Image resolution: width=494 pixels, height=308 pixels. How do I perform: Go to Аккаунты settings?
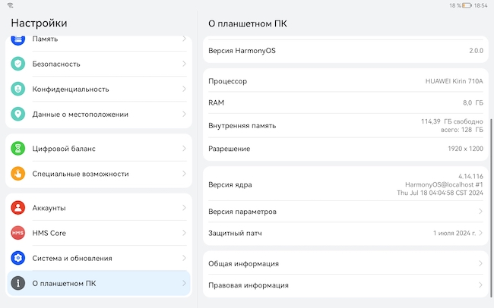click(x=99, y=208)
